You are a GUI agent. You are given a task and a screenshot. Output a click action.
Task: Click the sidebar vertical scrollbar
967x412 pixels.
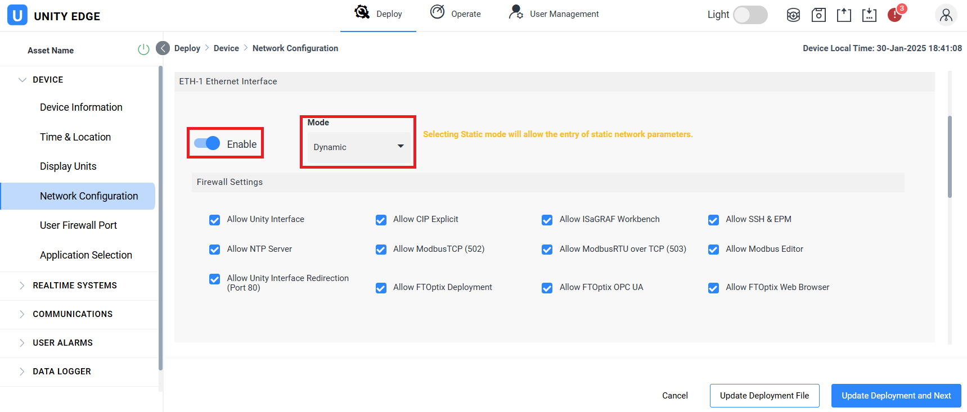pyautogui.click(x=160, y=218)
